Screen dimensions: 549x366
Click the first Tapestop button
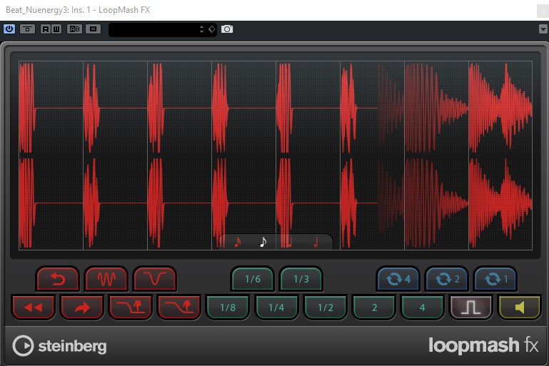tap(131, 307)
